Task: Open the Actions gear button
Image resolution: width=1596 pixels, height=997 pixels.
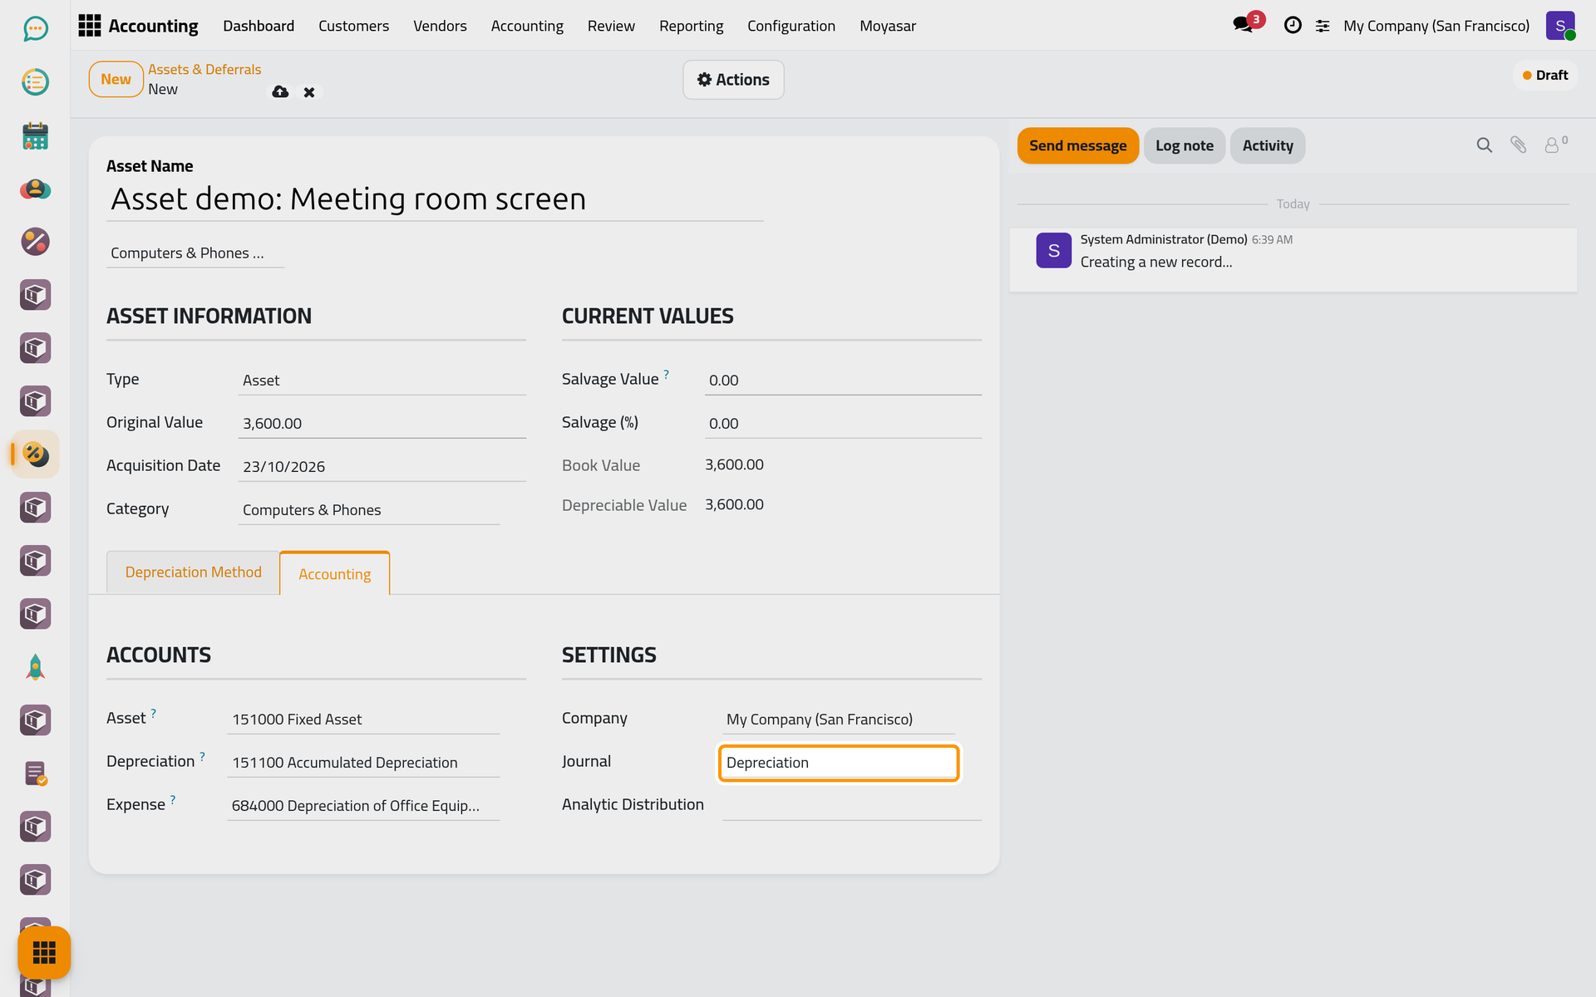Action: click(733, 80)
